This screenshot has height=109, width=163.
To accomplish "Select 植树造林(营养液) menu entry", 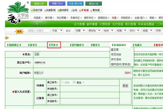I will pyautogui.click(x=121, y=64).
